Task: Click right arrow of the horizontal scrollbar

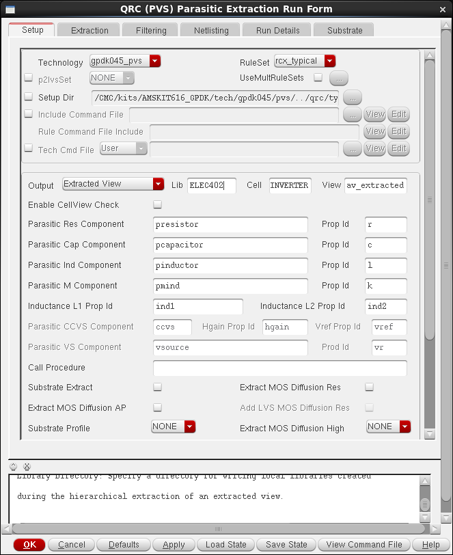Action: click(x=435, y=529)
